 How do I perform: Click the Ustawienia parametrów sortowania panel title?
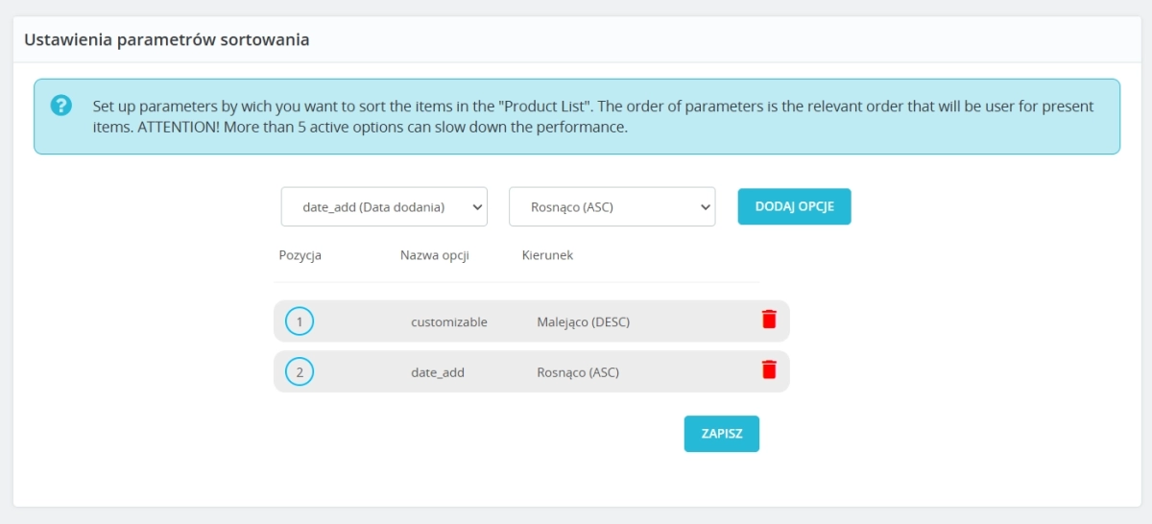pos(166,40)
